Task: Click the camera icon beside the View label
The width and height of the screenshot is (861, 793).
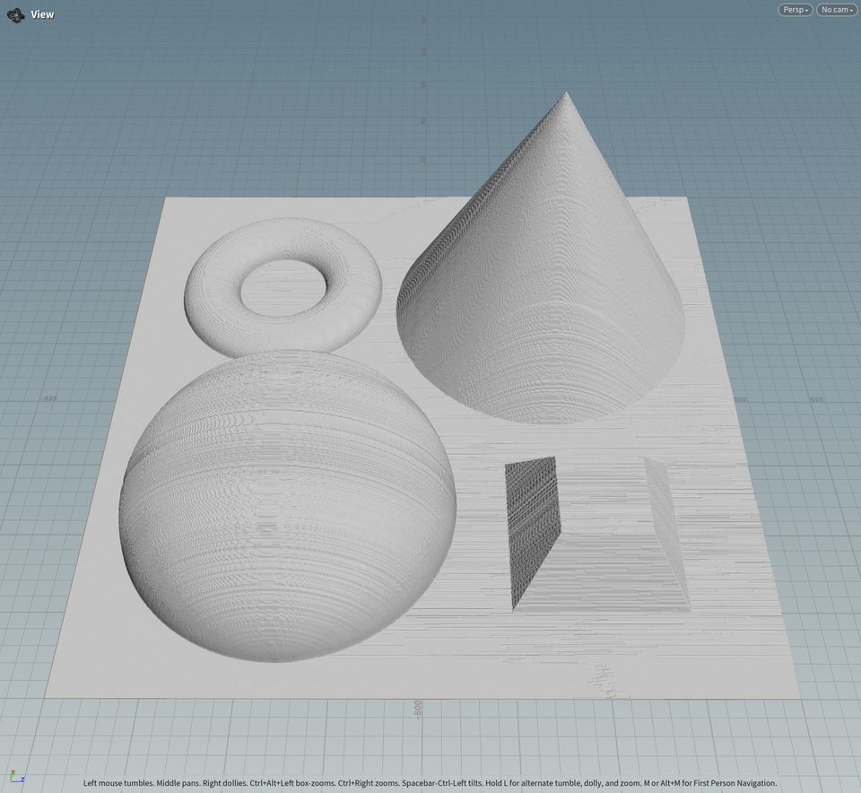Action: pyautogui.click(x=15, y=14)
